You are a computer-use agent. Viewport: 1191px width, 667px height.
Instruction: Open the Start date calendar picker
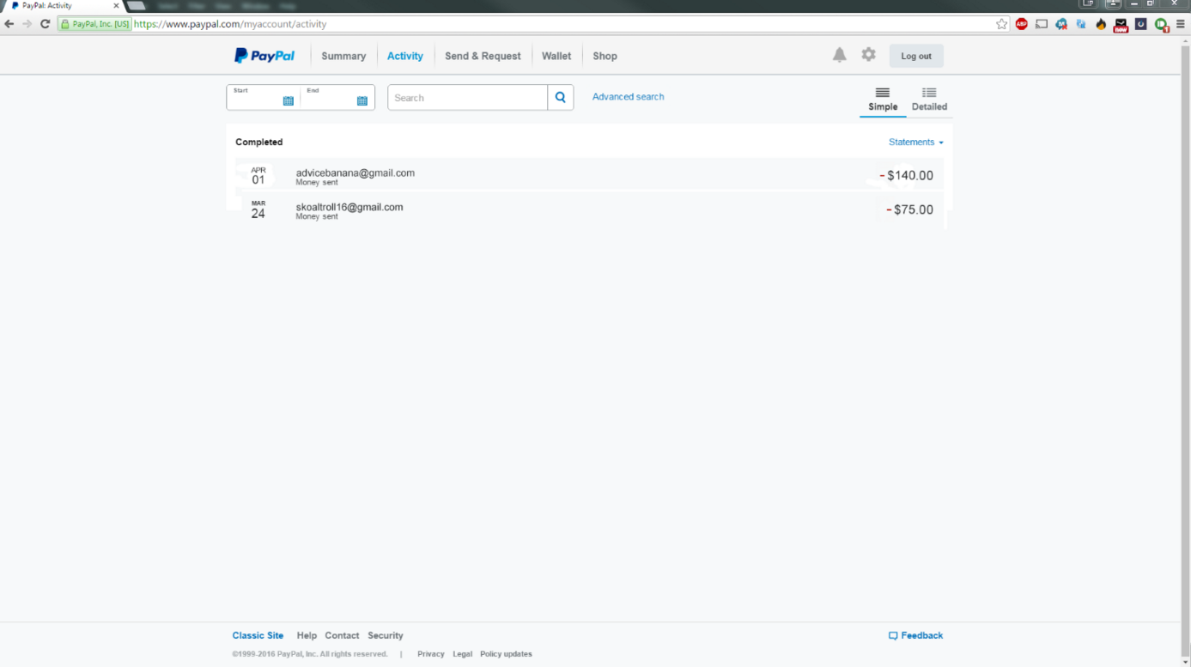(x=288, y=100)
